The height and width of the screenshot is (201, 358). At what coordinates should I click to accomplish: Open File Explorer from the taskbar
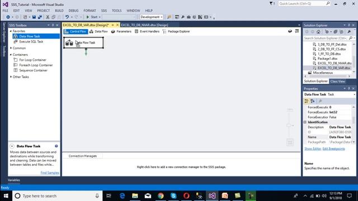(x=135, y=196)
